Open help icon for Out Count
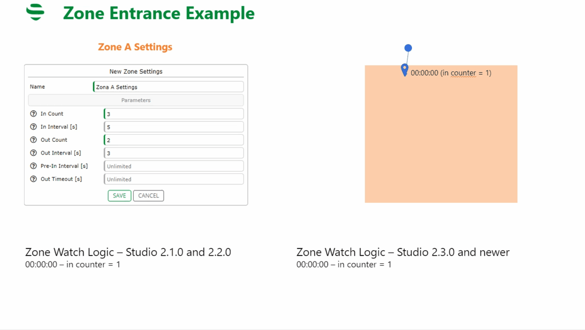Viewport: 585px width, 330px height. (x=33, y=140)
